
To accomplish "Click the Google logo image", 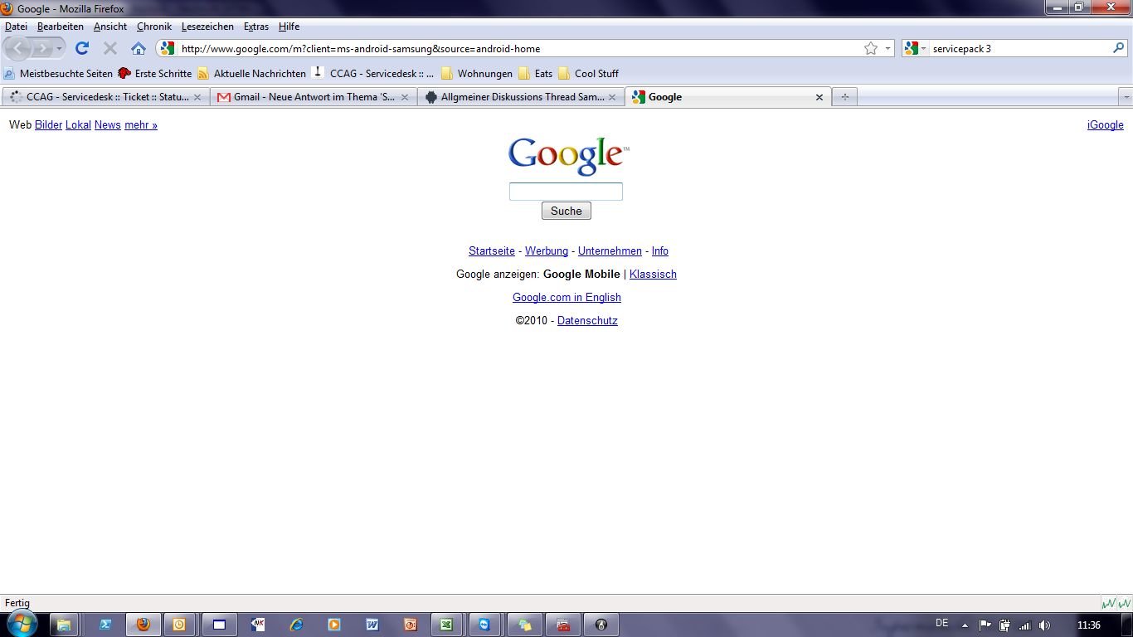I will tap(568, 156).
